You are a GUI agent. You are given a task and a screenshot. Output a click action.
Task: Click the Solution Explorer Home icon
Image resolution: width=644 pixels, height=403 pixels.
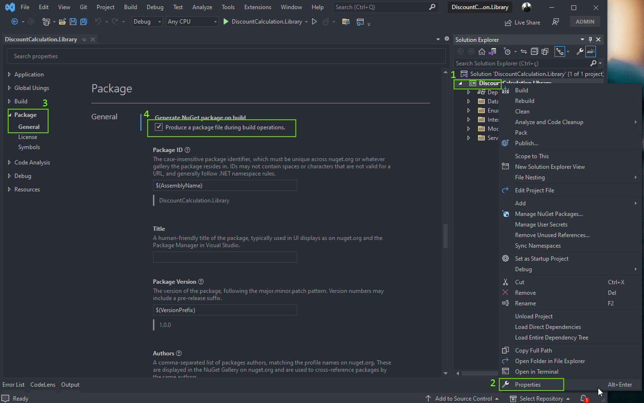click(x=481, y=51)
